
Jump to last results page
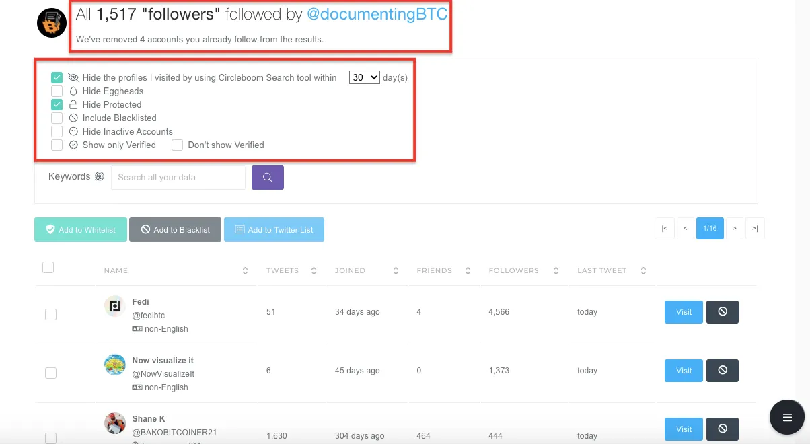(755, 229)
